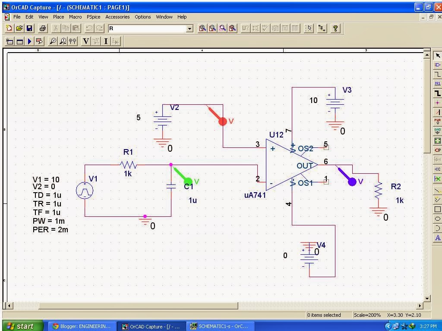Viewport: 442px width, 331px height.
Task: Create a new simulation profile
Action: pyautogui.click(x=9, y=41)
